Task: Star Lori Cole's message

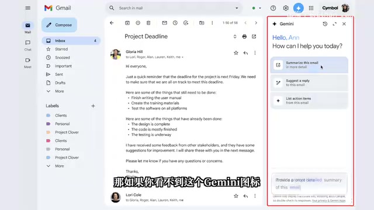Action: pyautogui.click(x=236, y=196)
